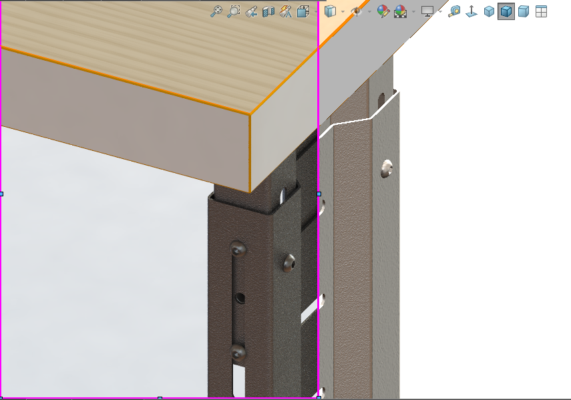Click the blue handle midway on the vertical magenta line
Screen dimensions: 571x400
click(319, 194)
